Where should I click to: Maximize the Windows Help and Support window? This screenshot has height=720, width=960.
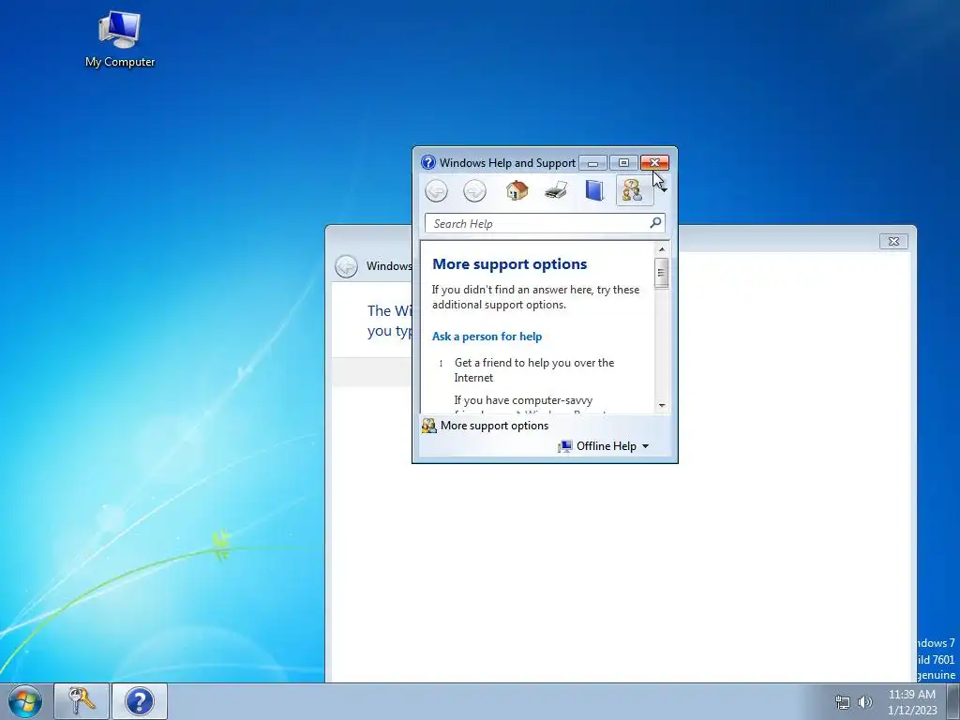(x=623, y=163)
